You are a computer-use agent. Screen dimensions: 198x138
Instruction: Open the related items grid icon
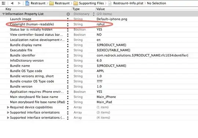4,3
